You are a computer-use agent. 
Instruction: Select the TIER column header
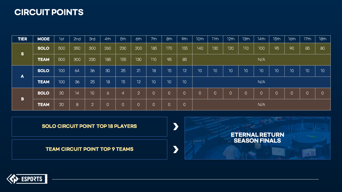coord(22,39)
